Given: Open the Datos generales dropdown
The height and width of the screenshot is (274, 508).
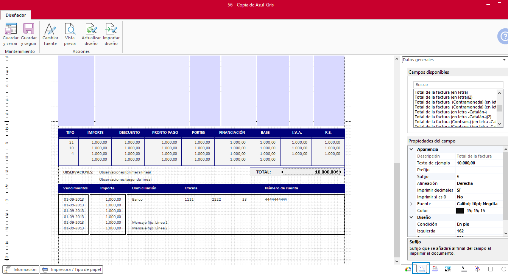Looking at the screenshot, I should point(454,60).
